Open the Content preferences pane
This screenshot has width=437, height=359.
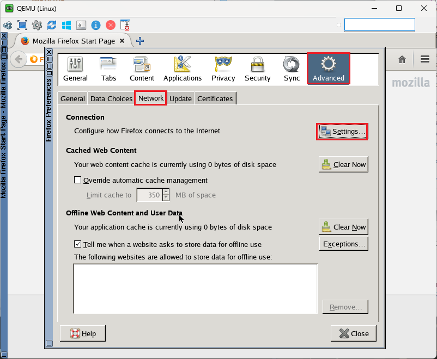[x=142, y=69]
